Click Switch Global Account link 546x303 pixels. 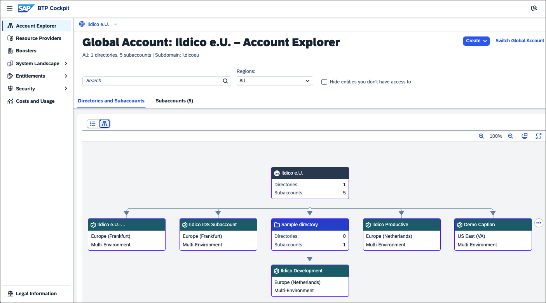point(520,41)
